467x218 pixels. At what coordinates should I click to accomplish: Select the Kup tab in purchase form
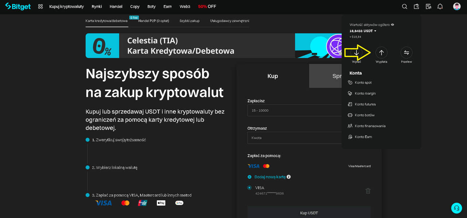(273, 76)
